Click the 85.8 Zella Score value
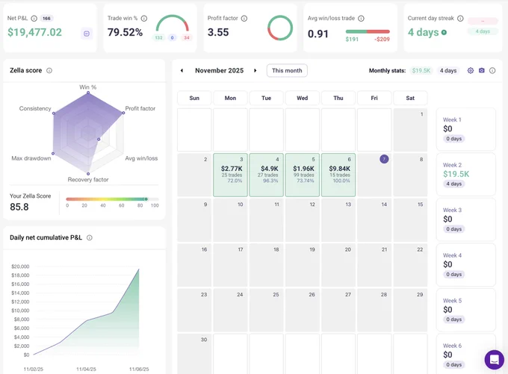508x374 pixels. 19,207
